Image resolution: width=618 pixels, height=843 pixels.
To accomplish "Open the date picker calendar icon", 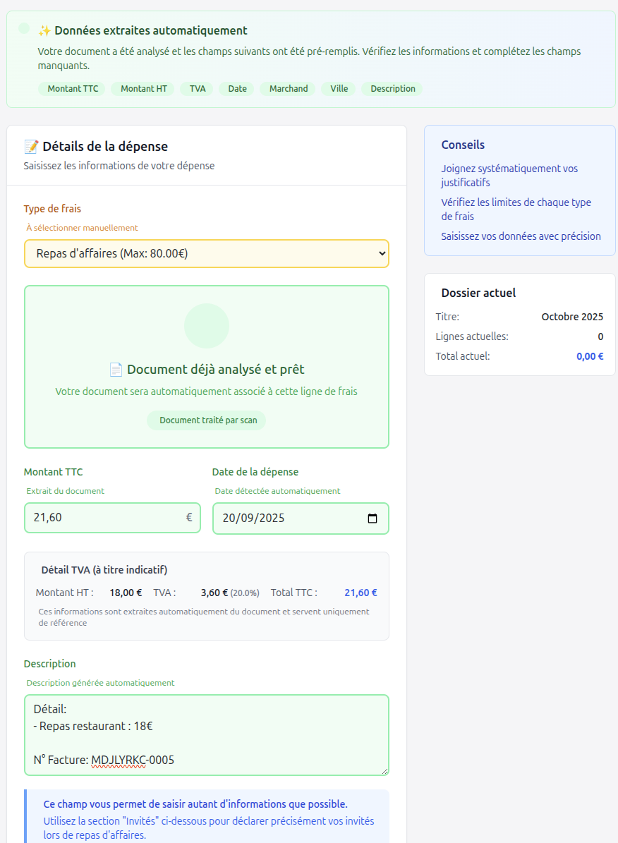I will tap(372, 518).
